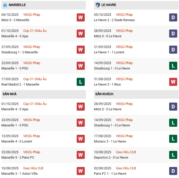The height and width of the screenshot is (178, 179).
Task: Click W badge for Le Havre 3 - 1 Nice
Action: (x=173, y=82)
